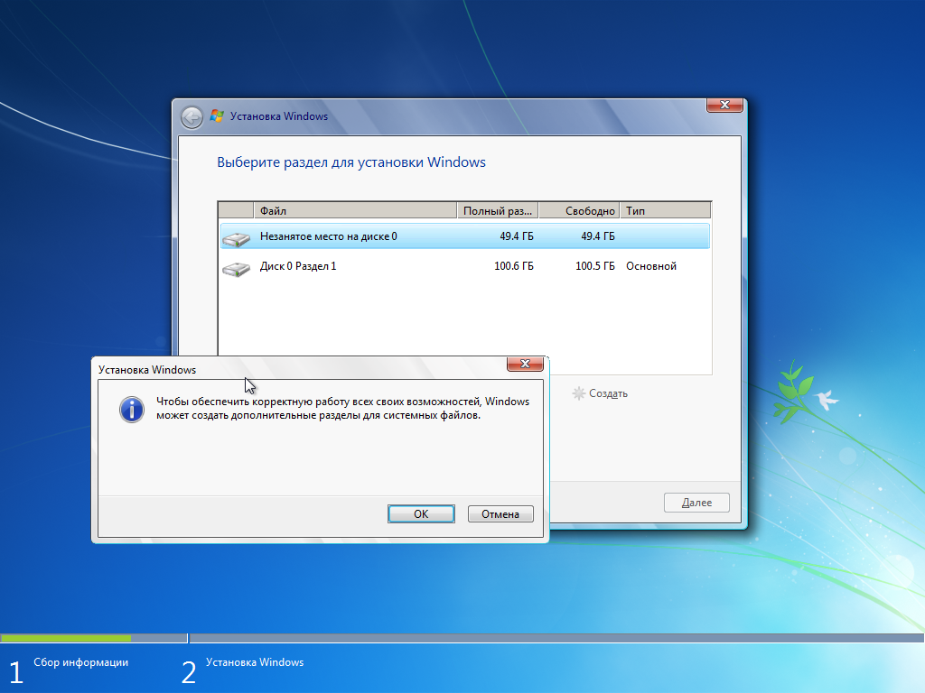Image resolution: width=925 pixels, height=693 pixels.
Task: Click the Windows flag icon in title bar
Action: pos(217,116)
